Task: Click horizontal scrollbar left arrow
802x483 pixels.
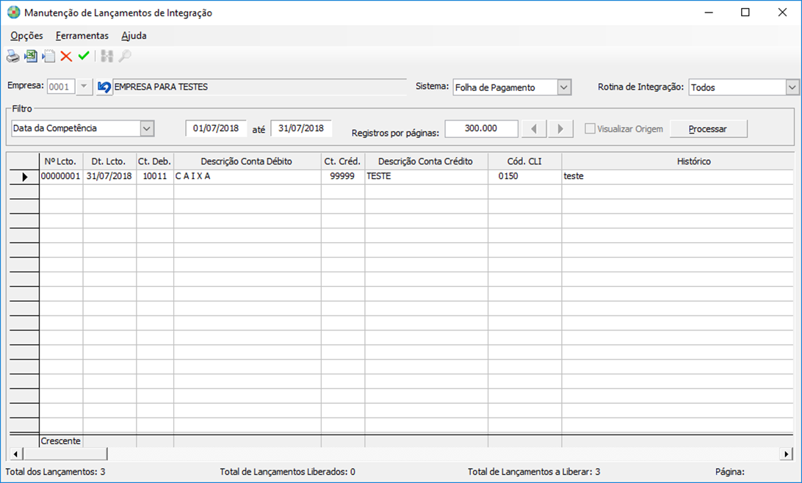Action: (x=16, y=454)
